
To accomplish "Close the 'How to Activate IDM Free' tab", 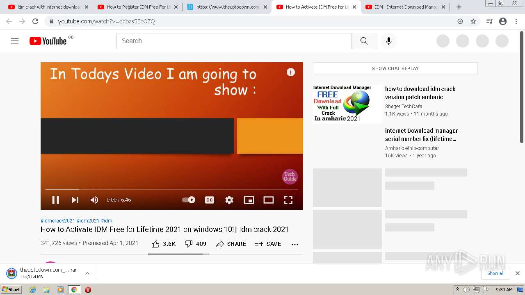I will 354,7.
